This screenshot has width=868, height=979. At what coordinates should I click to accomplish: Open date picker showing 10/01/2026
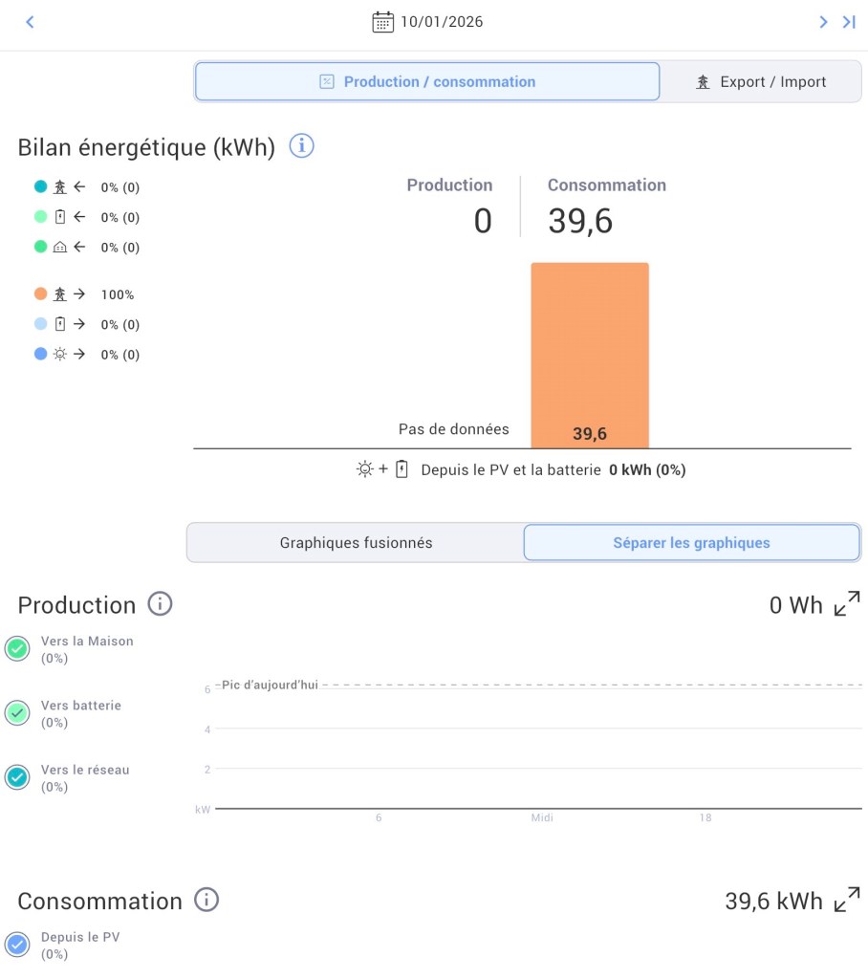pyautogui.click(x=442, y=22)
